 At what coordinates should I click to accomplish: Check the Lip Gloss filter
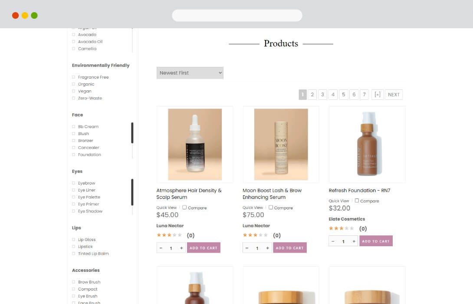coord(74,240)
